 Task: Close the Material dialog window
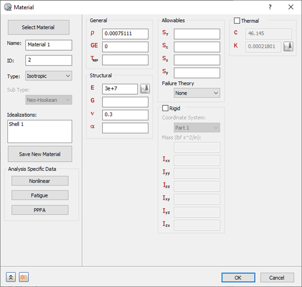tap(291, 7)
